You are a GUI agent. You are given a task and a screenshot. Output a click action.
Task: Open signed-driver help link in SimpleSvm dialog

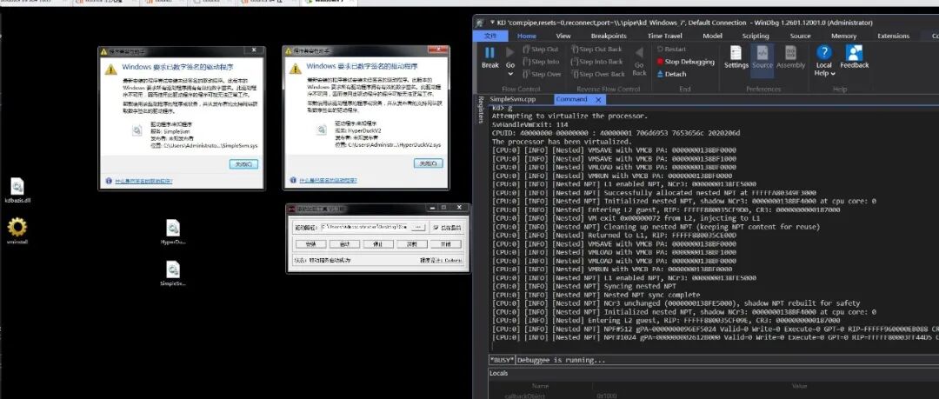pos(143,180)
